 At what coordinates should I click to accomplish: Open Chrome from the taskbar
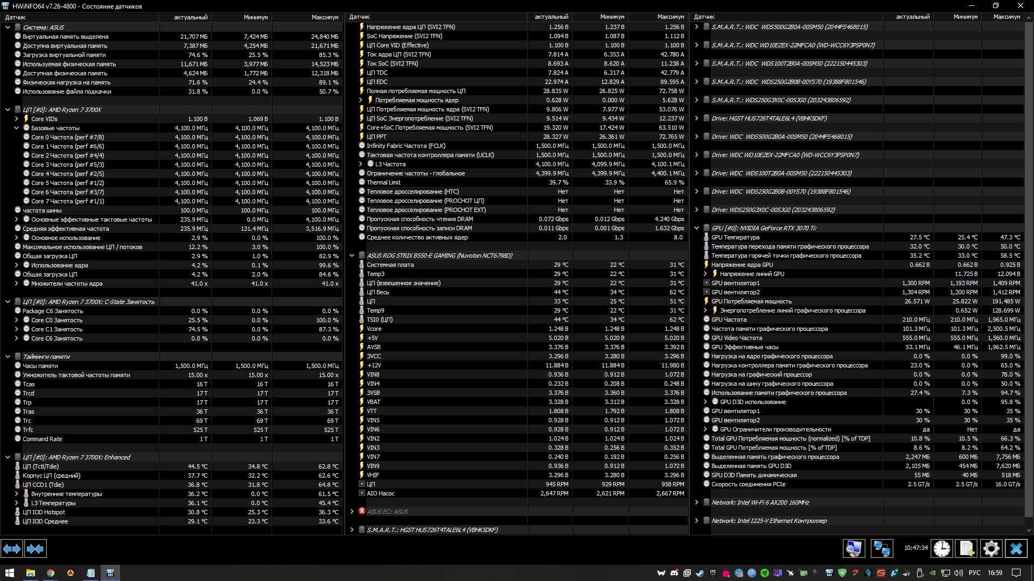coord(50,573)
